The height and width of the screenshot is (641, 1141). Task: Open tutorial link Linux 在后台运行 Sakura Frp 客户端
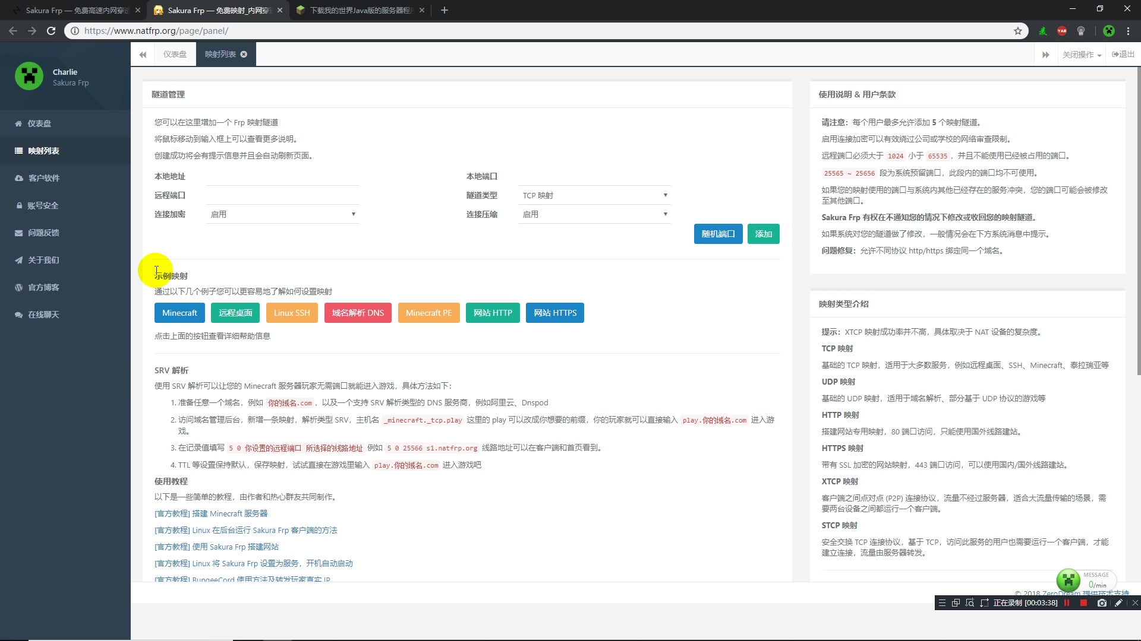pyautogui.click(x=245, y=530)
